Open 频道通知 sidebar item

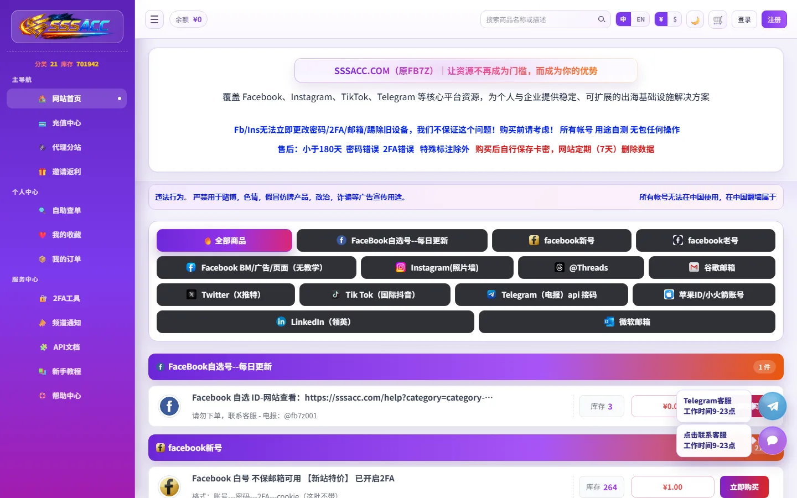66,323
